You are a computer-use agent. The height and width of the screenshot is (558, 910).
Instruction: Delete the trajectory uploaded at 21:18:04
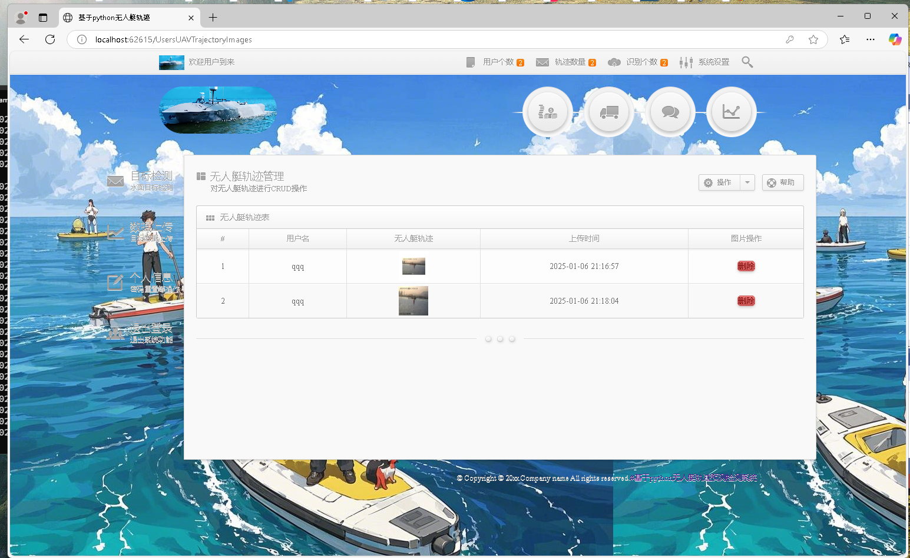(746, 301)
